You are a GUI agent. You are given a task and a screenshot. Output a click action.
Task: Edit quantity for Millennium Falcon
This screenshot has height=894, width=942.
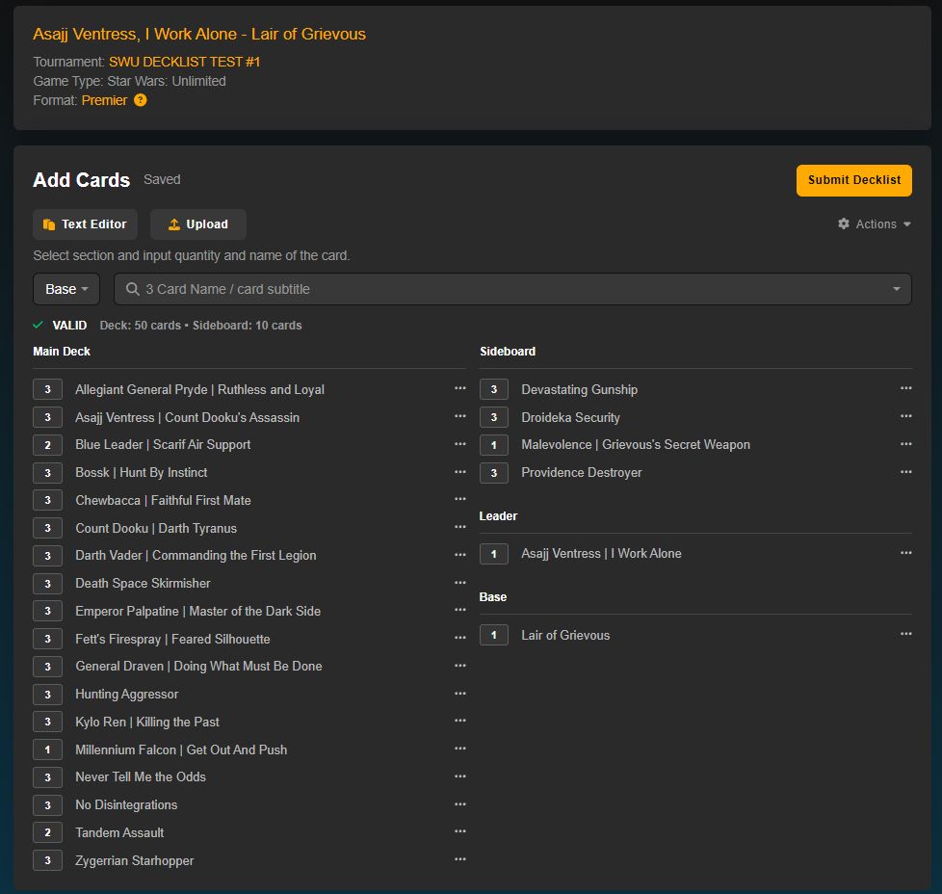[x=47, y=749]
